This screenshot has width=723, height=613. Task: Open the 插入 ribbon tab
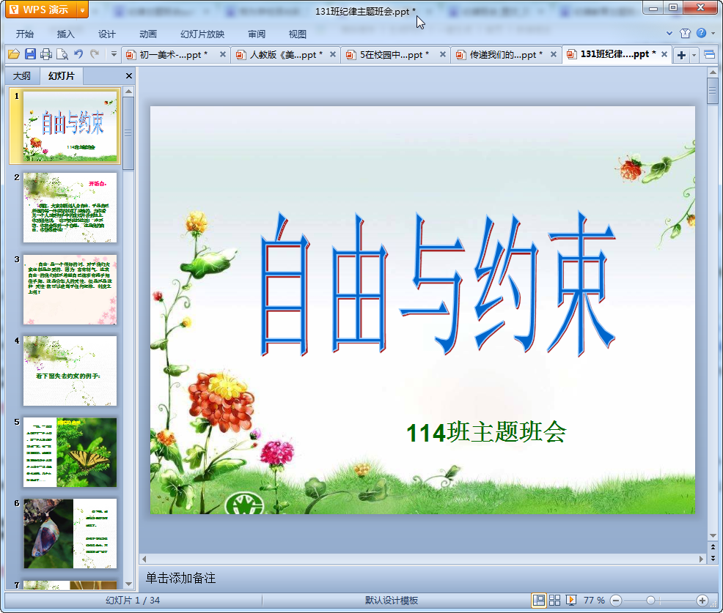(65, 34)
